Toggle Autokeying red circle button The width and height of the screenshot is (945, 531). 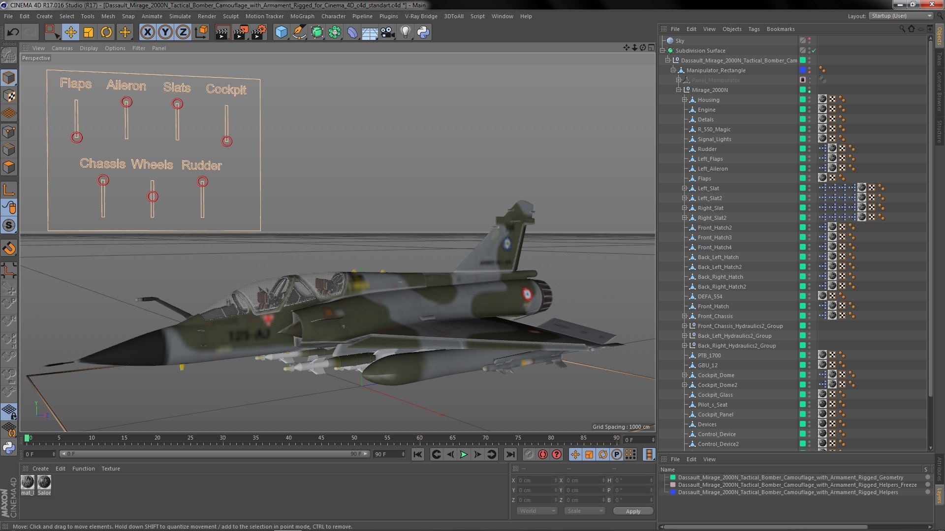pos(542,454)
